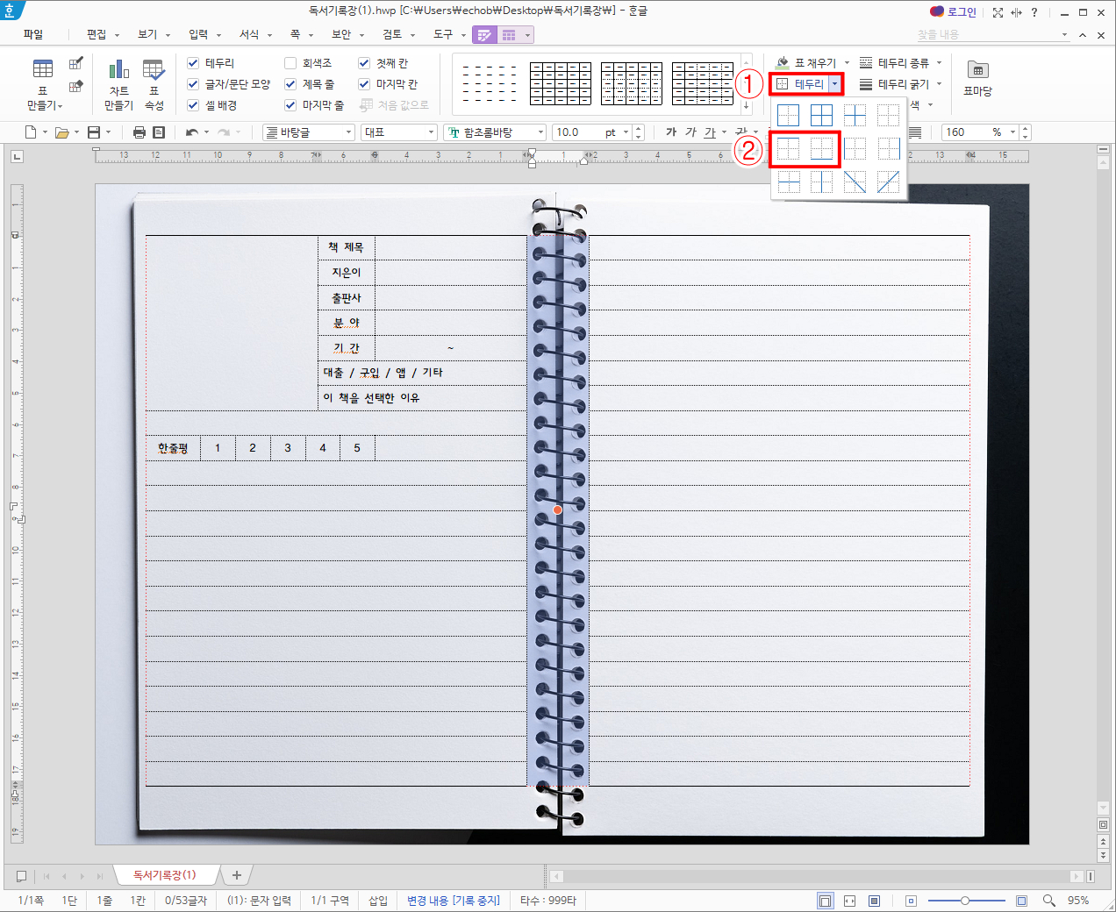Toggle the 테두리 checkbox
1116x912 pixels.
point(193,63)
